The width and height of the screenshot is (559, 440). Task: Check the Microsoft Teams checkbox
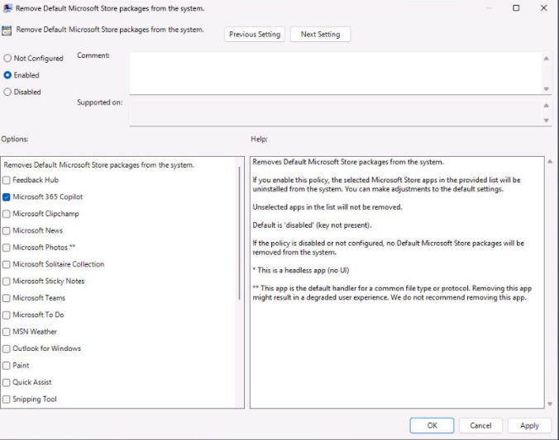pyautogui.click(x=7, y=298)
